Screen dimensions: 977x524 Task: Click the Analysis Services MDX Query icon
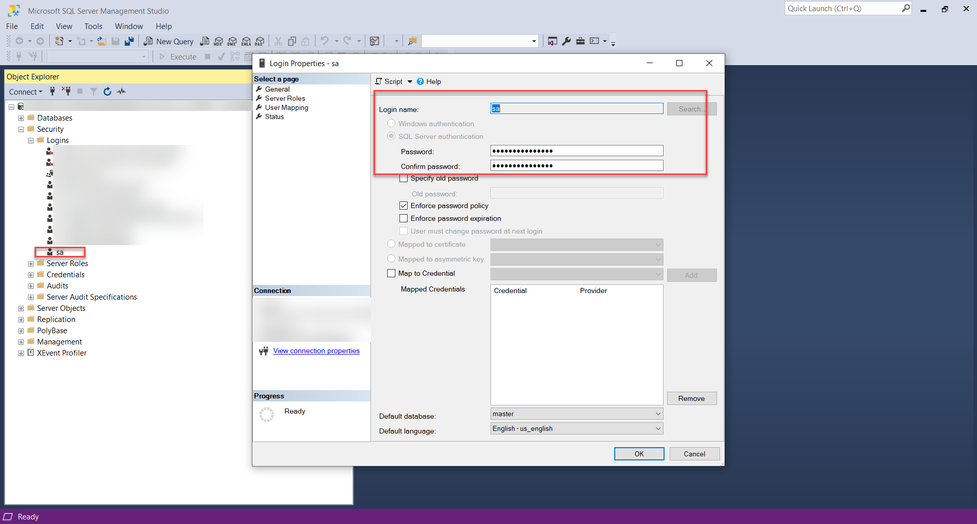pos(218,42)
